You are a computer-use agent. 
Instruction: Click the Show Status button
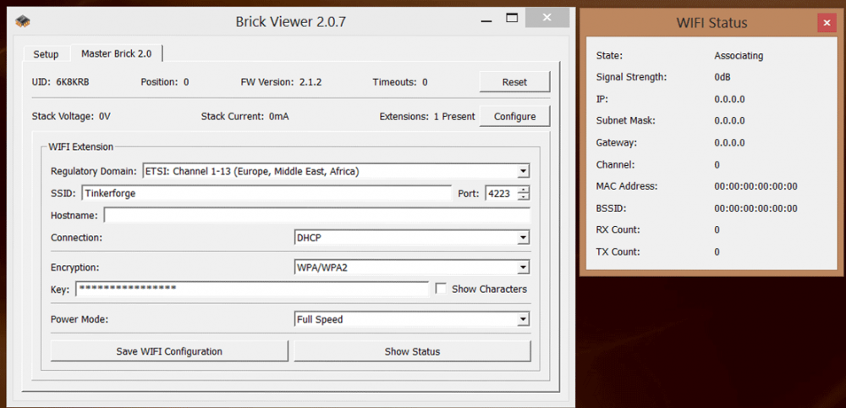tap(412, 351)
